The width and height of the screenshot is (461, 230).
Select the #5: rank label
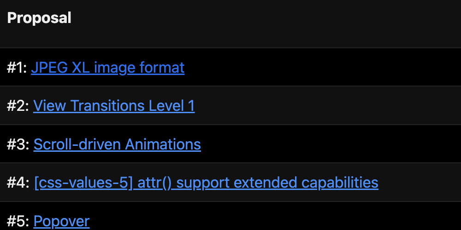[18, 221]
